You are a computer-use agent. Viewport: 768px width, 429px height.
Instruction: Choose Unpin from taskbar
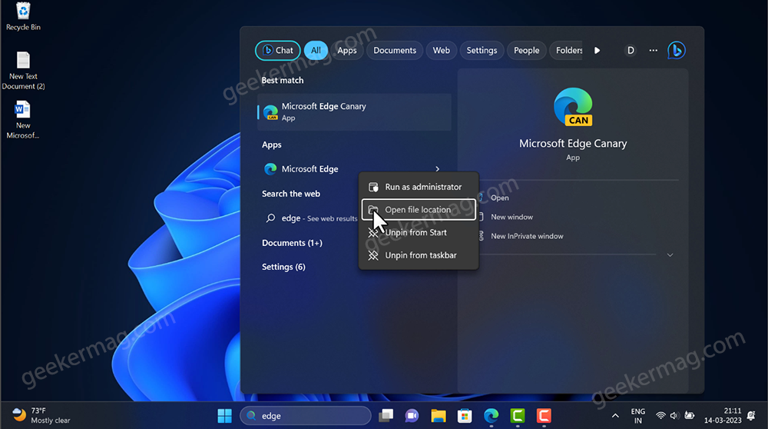(419, 255)
